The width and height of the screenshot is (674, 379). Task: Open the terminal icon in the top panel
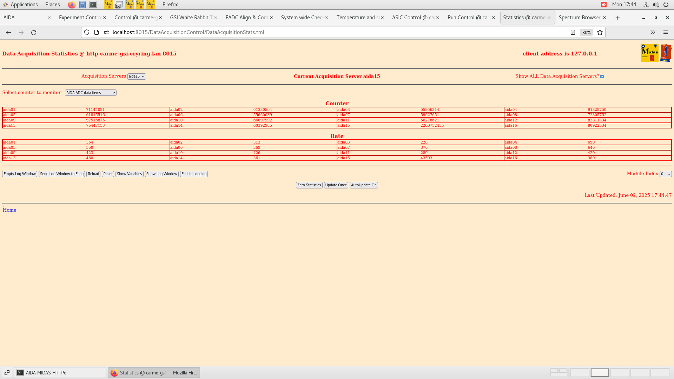point(93,5)
